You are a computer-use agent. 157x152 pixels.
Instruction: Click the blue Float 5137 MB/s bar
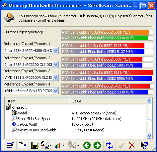click(107, 52)
